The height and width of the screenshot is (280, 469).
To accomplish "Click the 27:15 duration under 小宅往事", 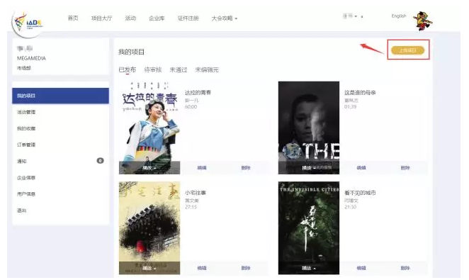I will [x=191, y=207].
